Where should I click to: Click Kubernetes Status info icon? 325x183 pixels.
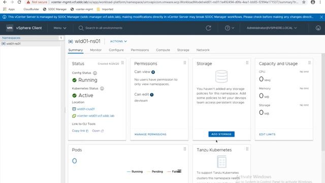[x=102, y=88]
